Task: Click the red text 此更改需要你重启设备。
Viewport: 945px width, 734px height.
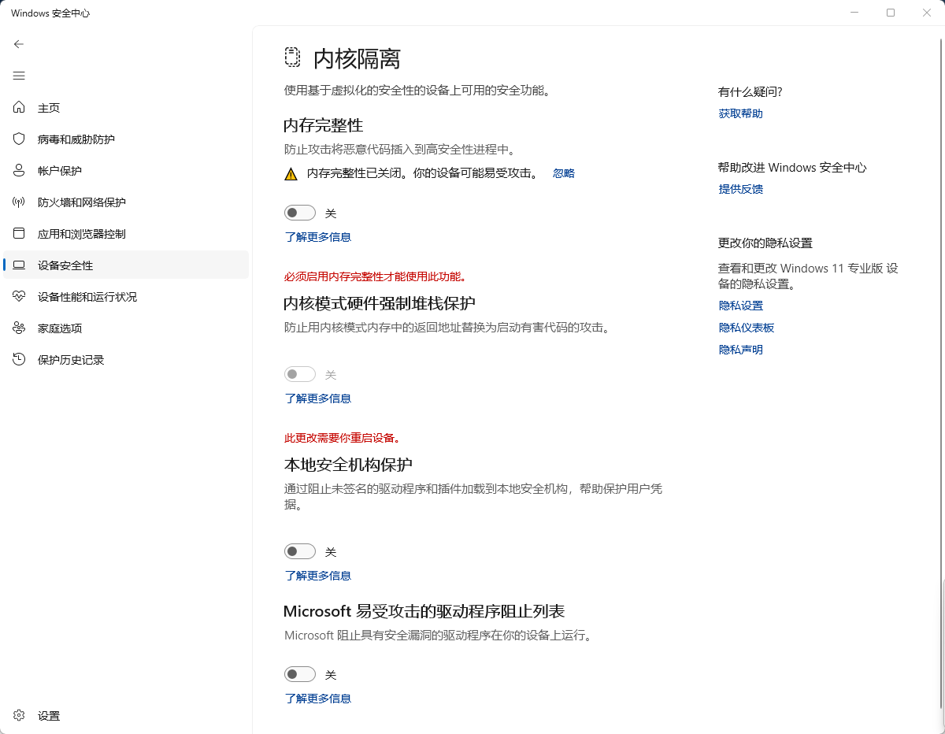Action: pos(343,438)
